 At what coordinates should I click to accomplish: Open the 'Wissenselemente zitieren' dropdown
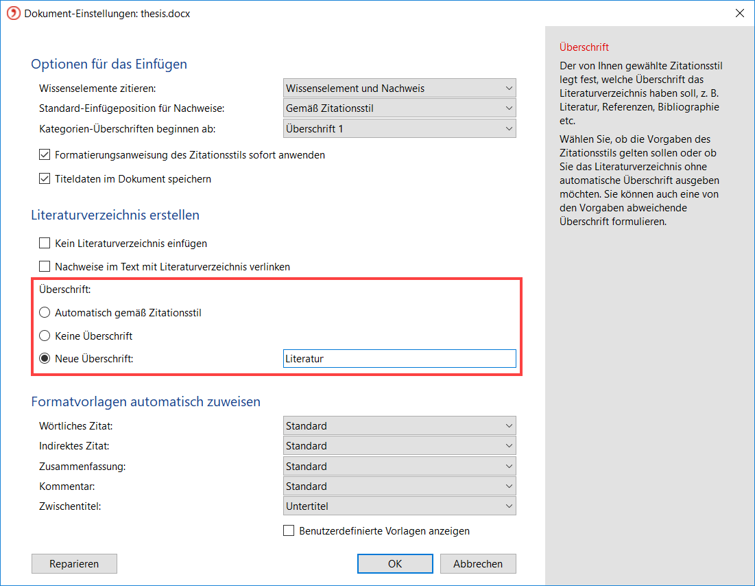point(399,88)
